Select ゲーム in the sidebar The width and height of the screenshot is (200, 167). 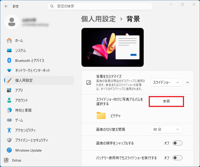pyautogui.click(x=39, y=120)
